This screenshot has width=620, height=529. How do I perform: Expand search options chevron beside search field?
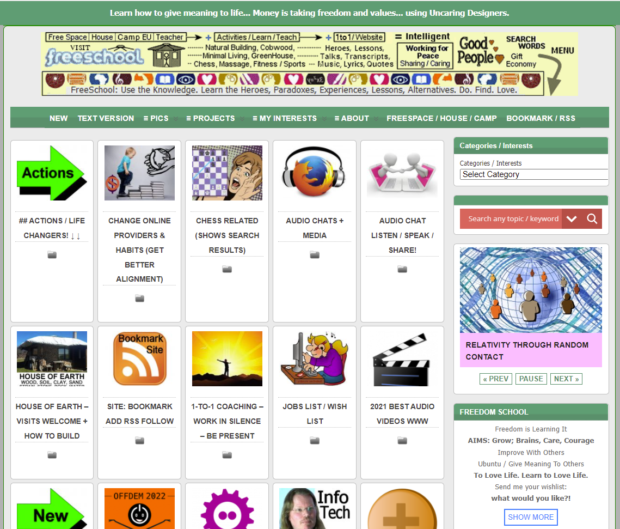tap(571, 219)
